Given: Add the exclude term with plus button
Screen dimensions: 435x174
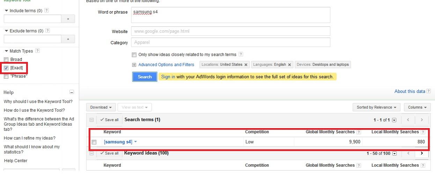Looking at the screenshot, I should pyautogui.click(x=68, y=39).
